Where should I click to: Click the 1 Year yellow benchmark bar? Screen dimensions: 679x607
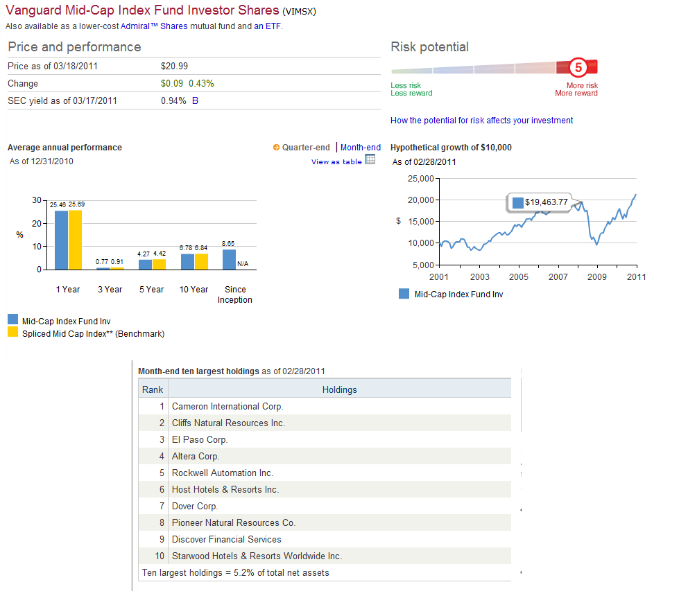pos(75,240)
